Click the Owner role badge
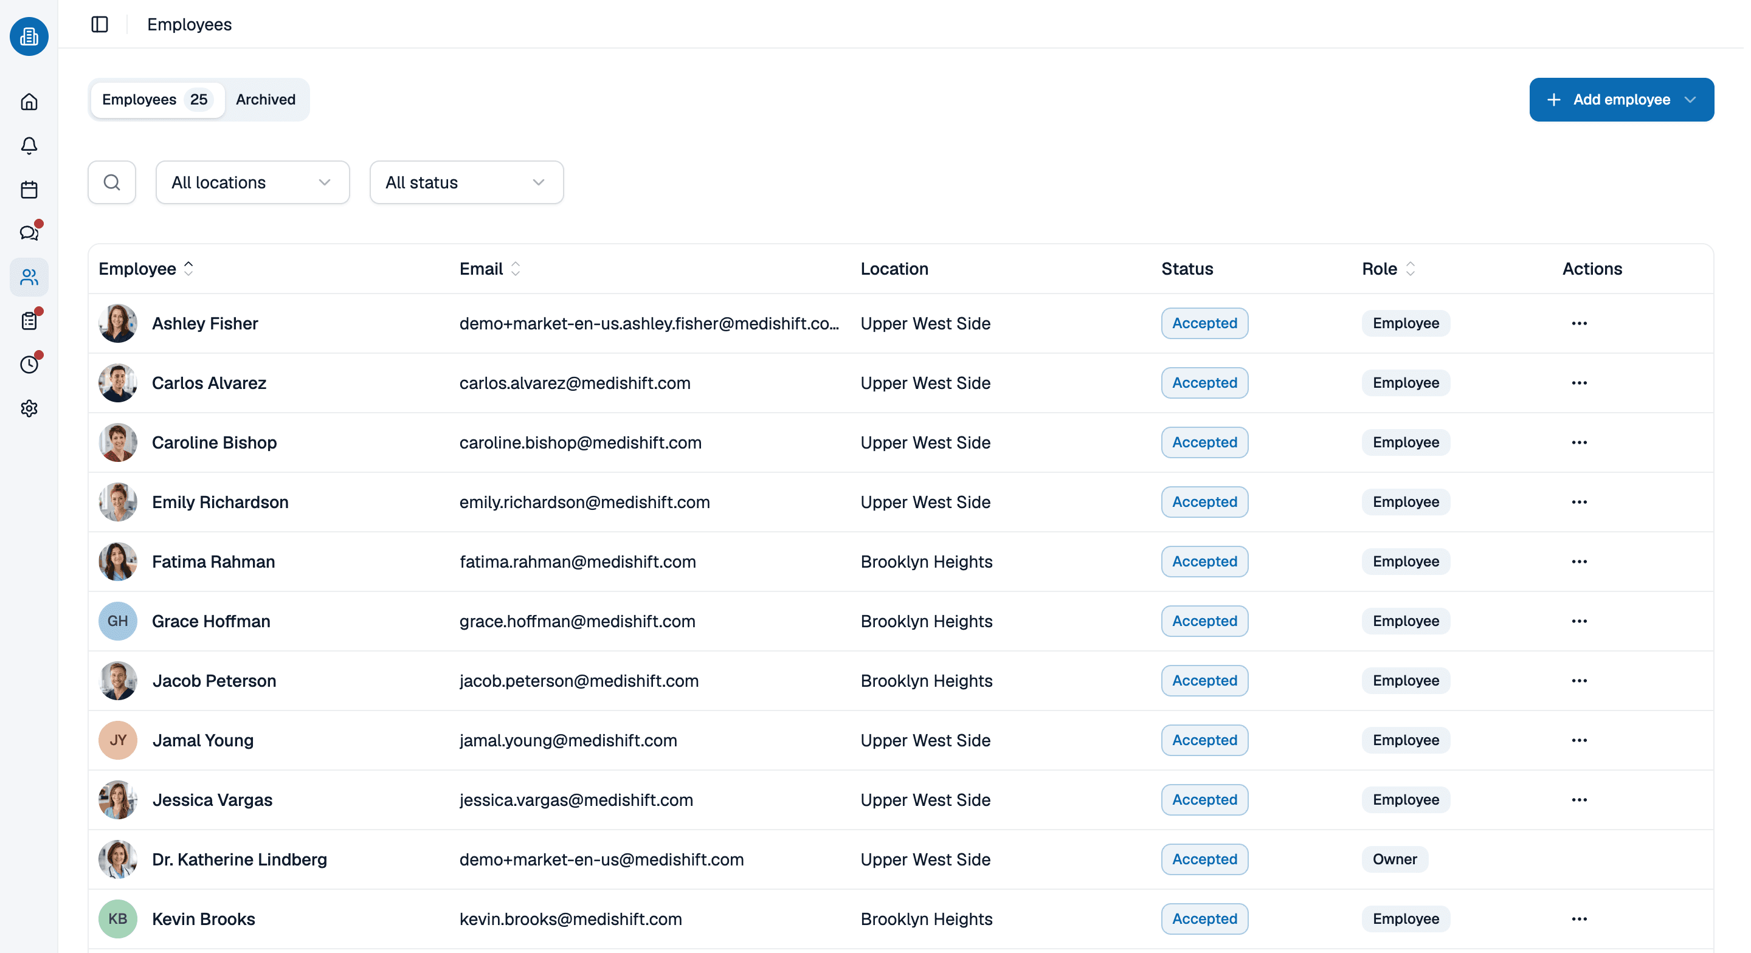The image size is (1751, 953). [1394, 860]
